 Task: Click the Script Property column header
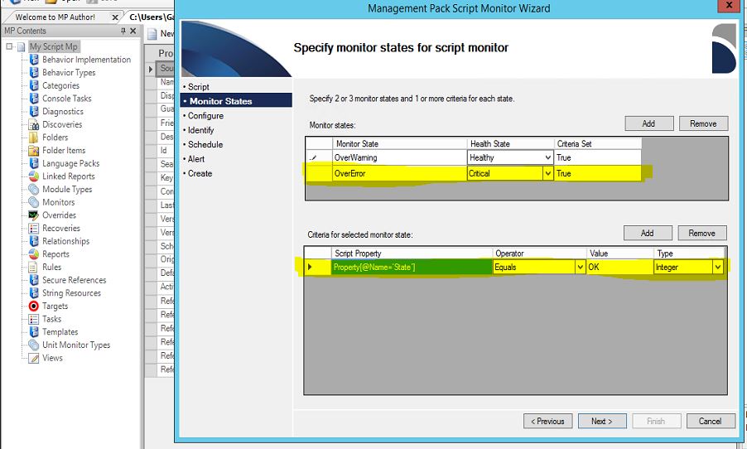pyautogui.click(x=412, y=253)
